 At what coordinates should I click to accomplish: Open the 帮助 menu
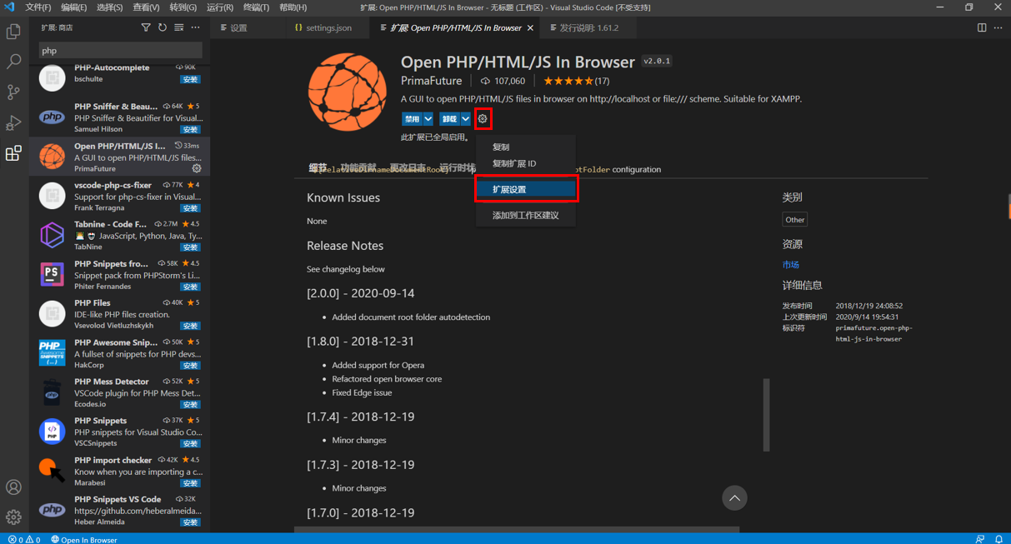pyautogui.click(x=293, y=7)
